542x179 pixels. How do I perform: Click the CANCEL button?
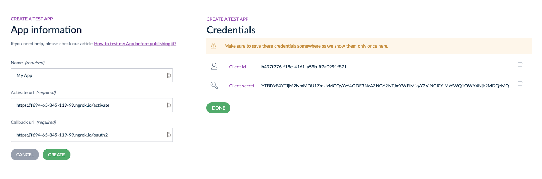(25, 155)
